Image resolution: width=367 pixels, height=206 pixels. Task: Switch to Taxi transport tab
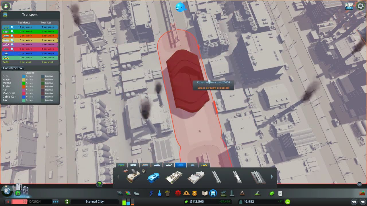(204, 165)
